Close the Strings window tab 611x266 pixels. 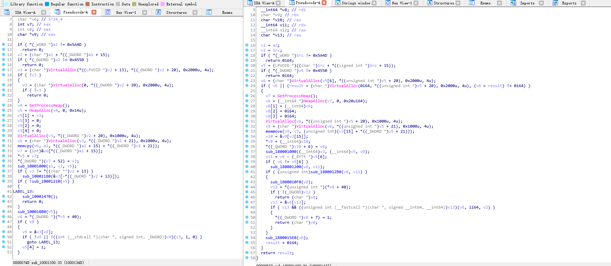374,3
